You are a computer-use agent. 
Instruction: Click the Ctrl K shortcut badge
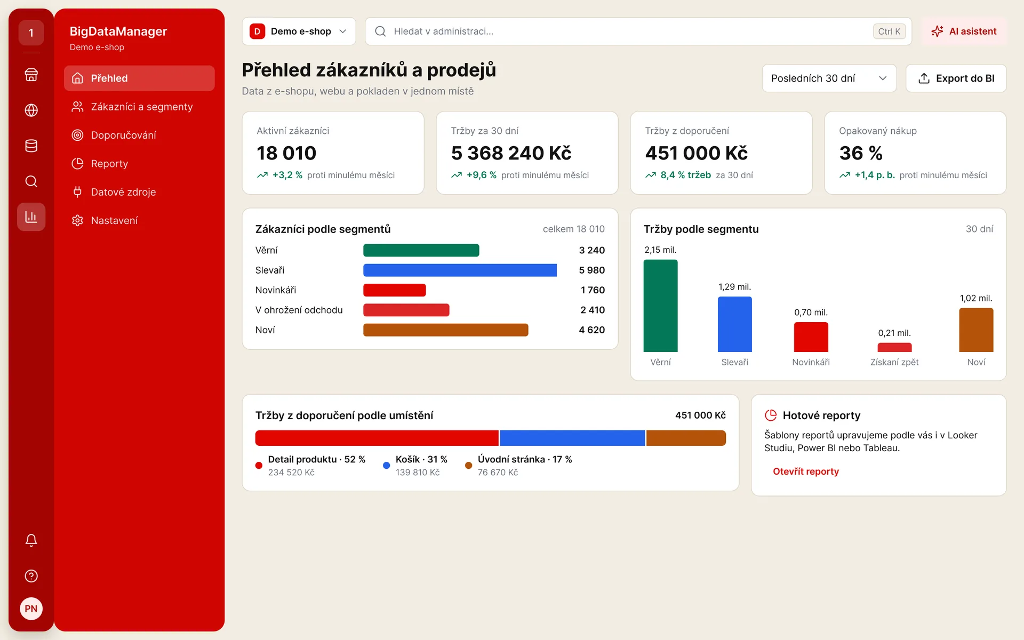[x=889, y=31]
